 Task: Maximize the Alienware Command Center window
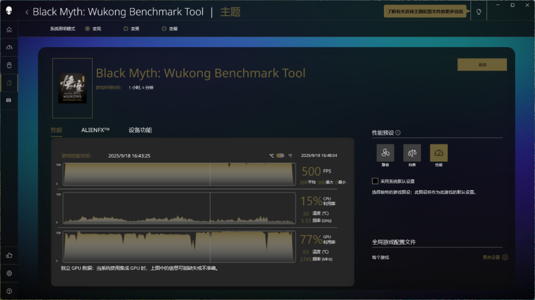pos(513,5)
